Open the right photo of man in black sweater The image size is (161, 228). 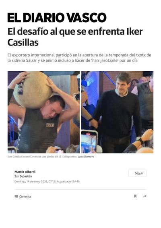[117, 112]
